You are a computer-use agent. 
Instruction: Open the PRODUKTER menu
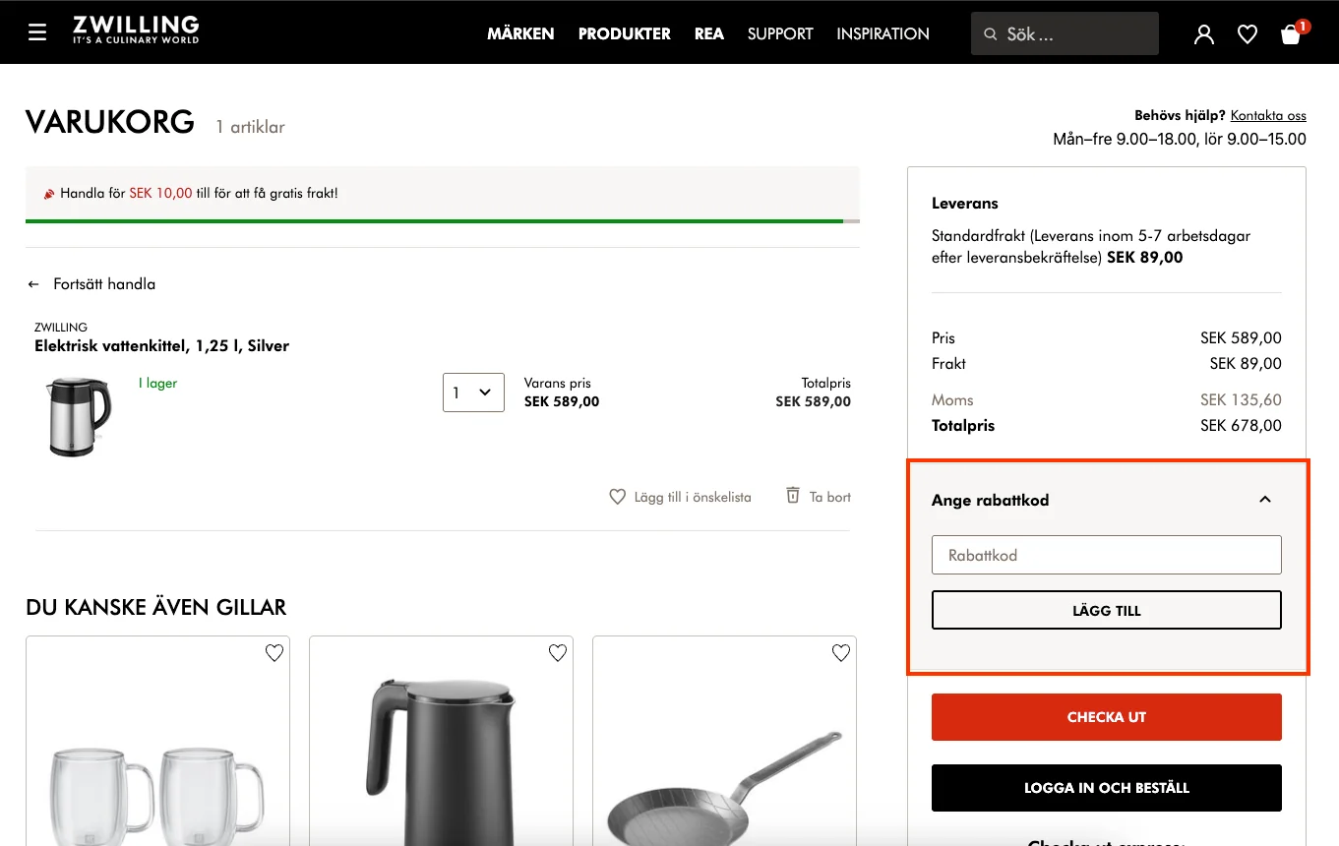[x=625, y=34]
